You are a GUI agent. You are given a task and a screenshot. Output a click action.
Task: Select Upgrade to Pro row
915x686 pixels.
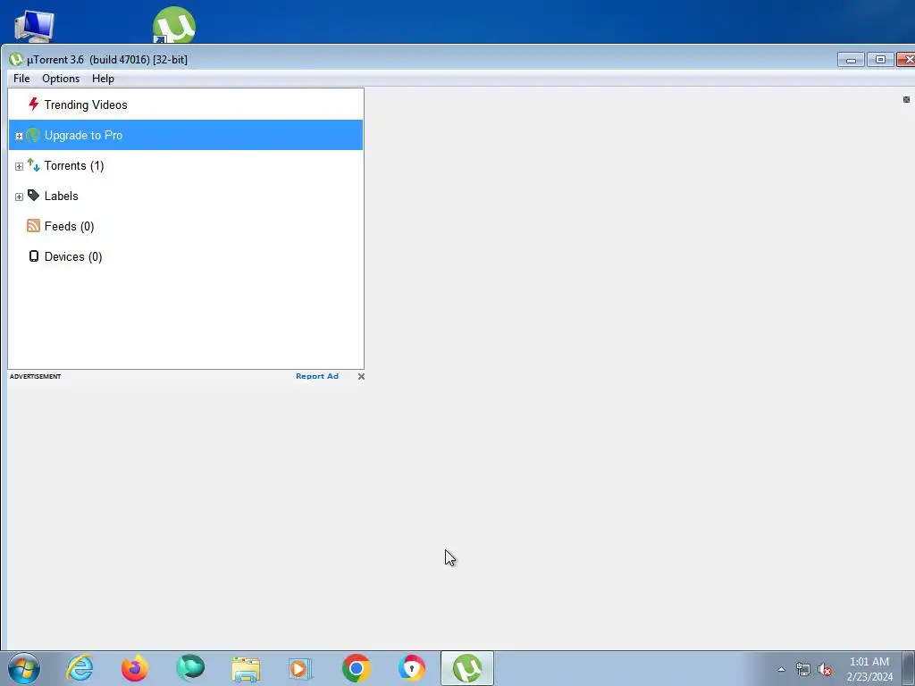[186, 135]
